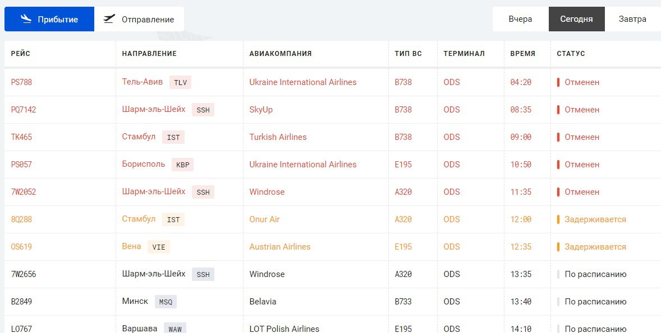This screenshot has height=333, width=661.
Task: Open flight OS619 details
Action: [x=21, y=247]
